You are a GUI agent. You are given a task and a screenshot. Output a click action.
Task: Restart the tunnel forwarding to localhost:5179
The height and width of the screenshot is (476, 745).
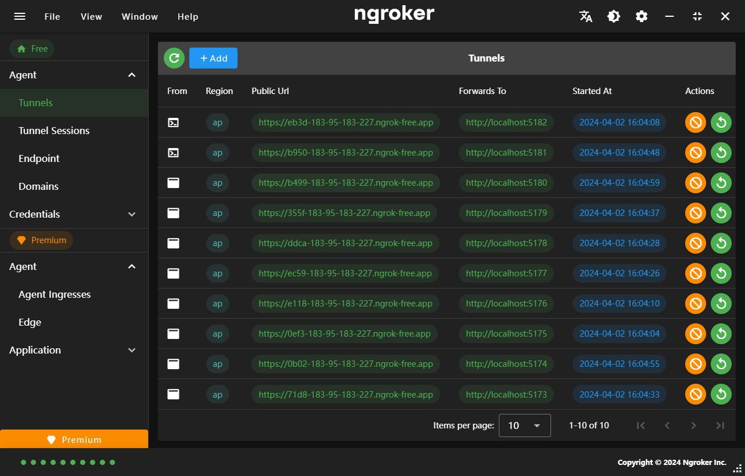click(x=721, y=213)
